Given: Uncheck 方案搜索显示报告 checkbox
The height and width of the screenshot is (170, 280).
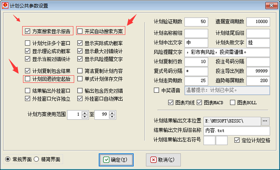Looking at the screenshot, I should pyautogui.click(x=28, y=31).
